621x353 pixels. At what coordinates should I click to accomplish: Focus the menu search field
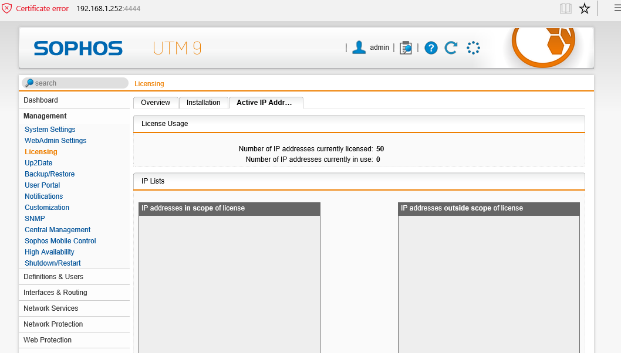(x=75, y=83)
